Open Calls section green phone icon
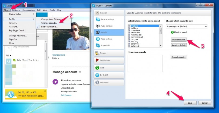 pyautogui.click(x=97, y=68)
